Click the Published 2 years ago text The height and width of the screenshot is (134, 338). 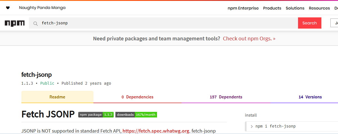86,83
